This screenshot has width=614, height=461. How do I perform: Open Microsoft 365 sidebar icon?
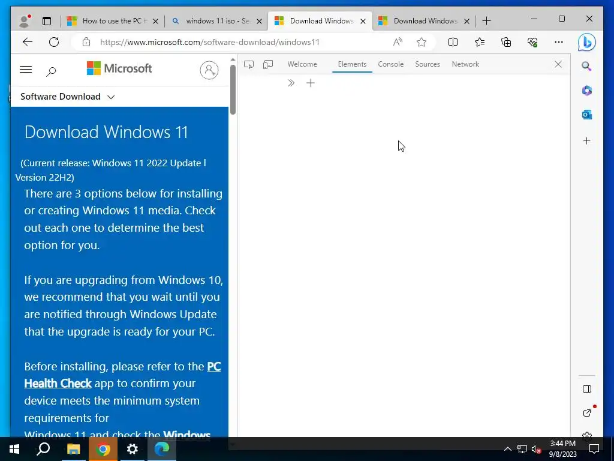tap(586, 91)
